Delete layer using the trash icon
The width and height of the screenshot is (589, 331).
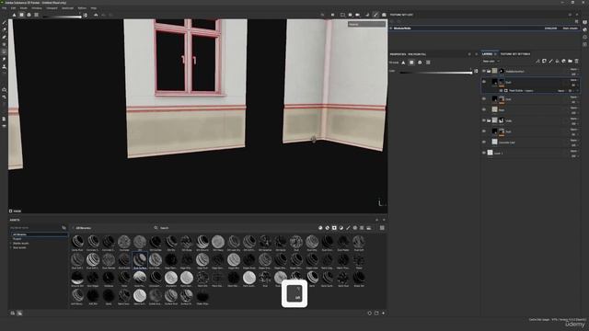[x=577, y=61]
